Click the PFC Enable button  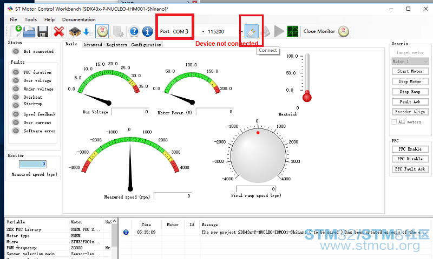click(410, 149)
